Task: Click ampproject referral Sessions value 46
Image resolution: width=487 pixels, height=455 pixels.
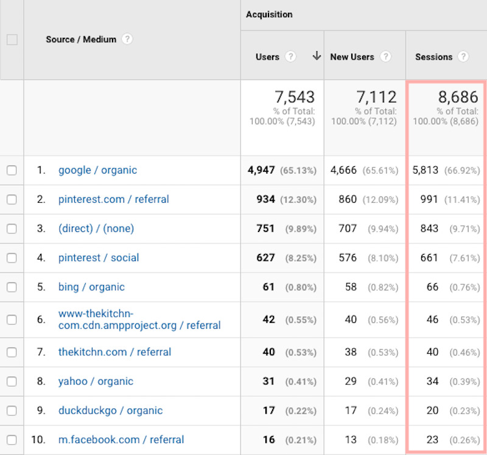Action: (x=432, y=320)
